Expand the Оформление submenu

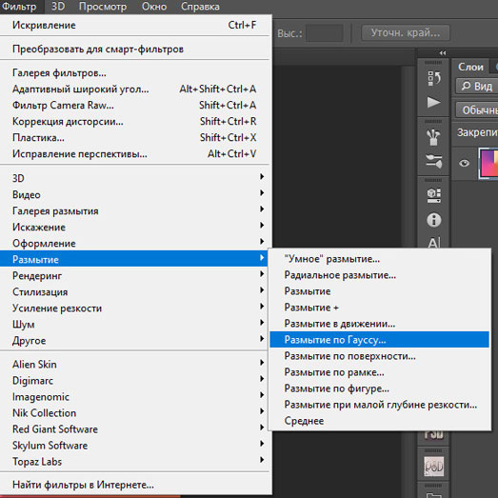point(134,243)
